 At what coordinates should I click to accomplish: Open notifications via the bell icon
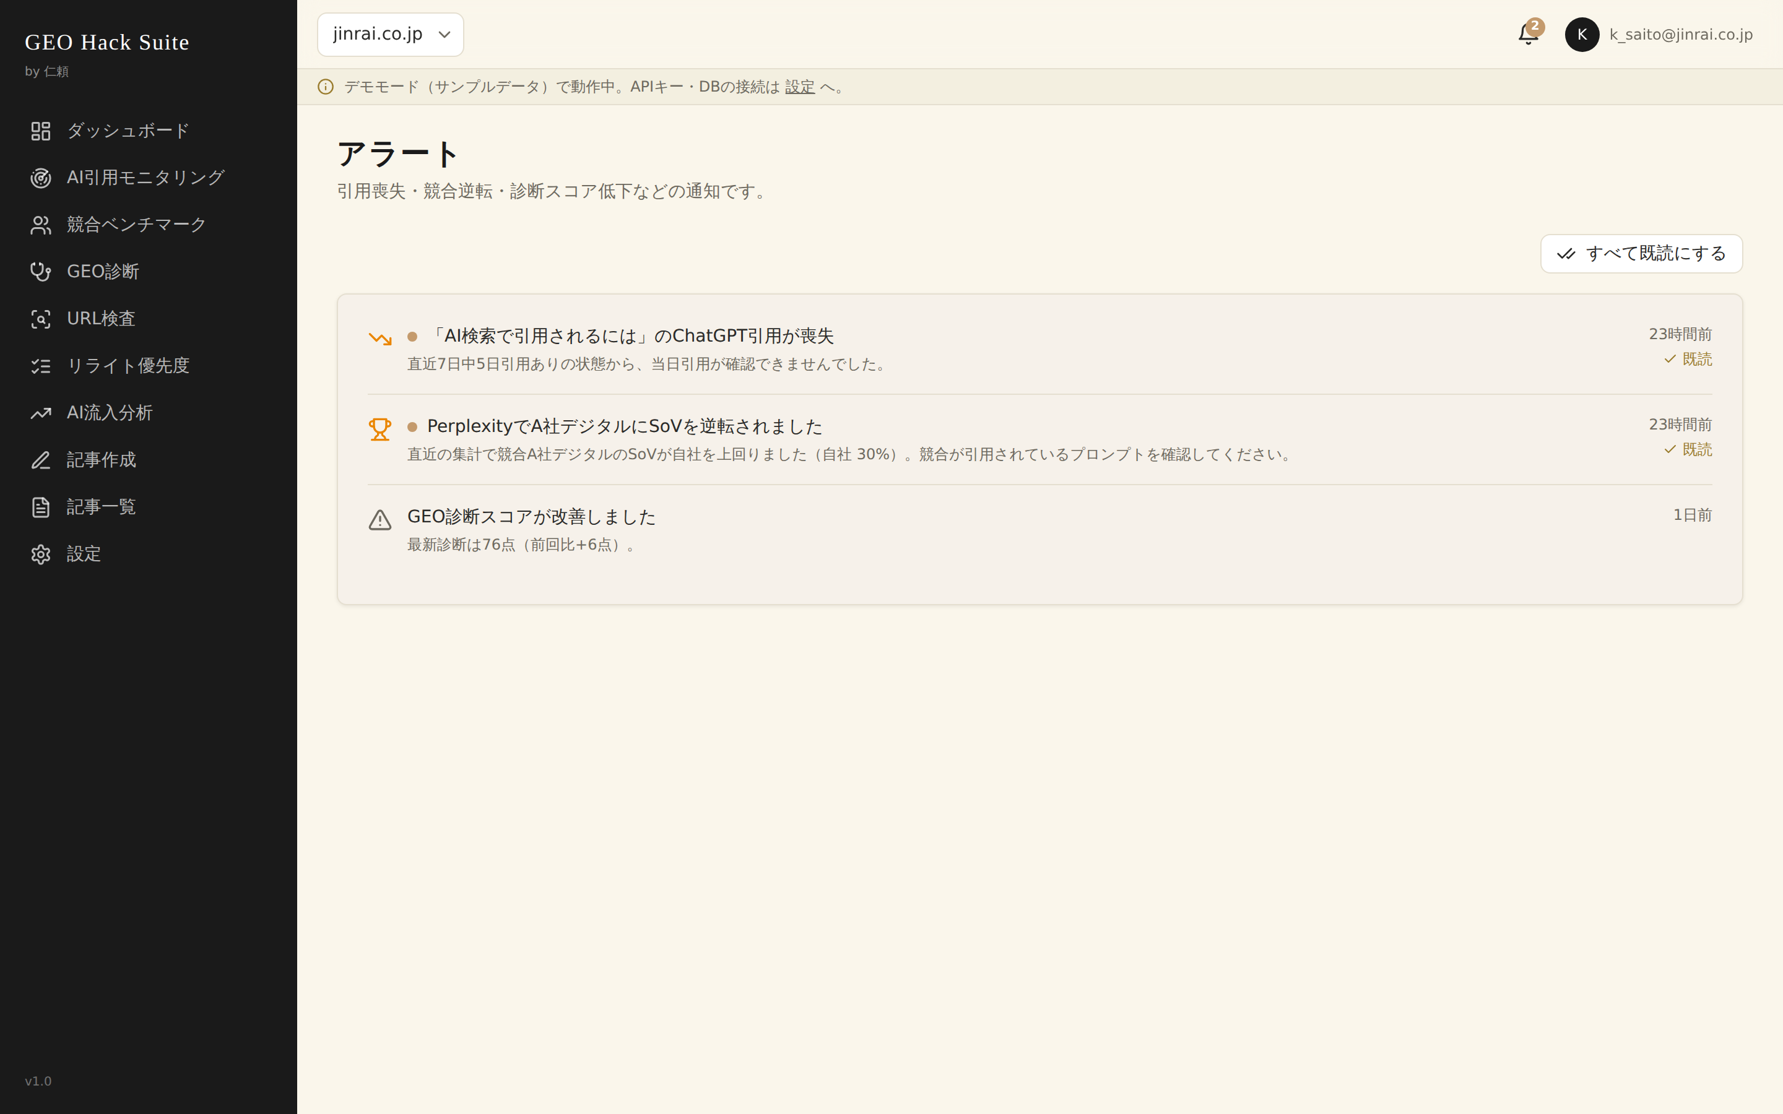[1528, 35]
